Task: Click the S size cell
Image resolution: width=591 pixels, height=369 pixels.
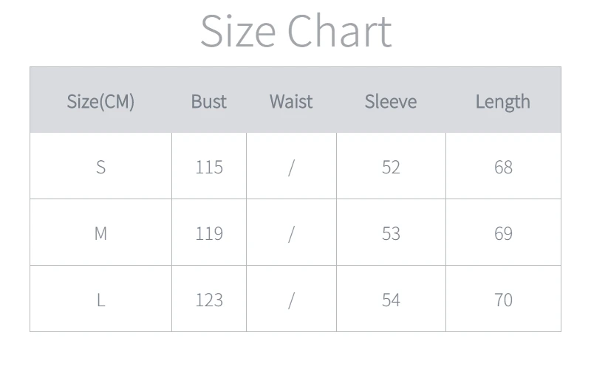Action: [100, 167]
